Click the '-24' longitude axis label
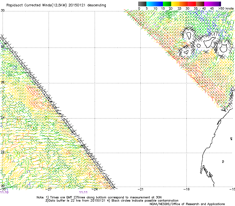The image size is (235, 206). tap(95, 189)
